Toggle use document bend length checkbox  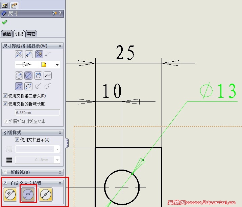pos(5,104)
